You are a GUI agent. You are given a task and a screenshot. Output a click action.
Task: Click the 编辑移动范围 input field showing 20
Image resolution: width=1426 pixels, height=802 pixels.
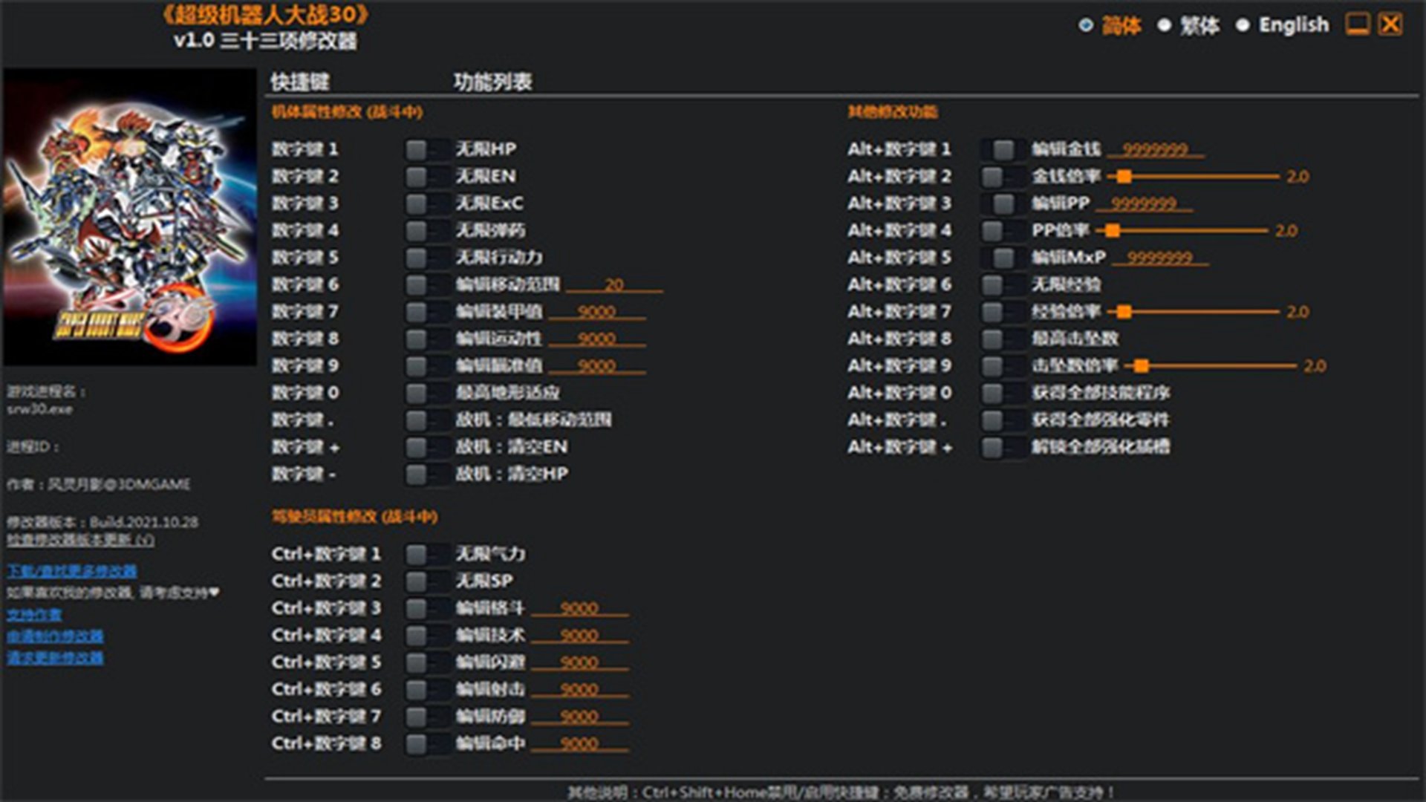point(613,284)
